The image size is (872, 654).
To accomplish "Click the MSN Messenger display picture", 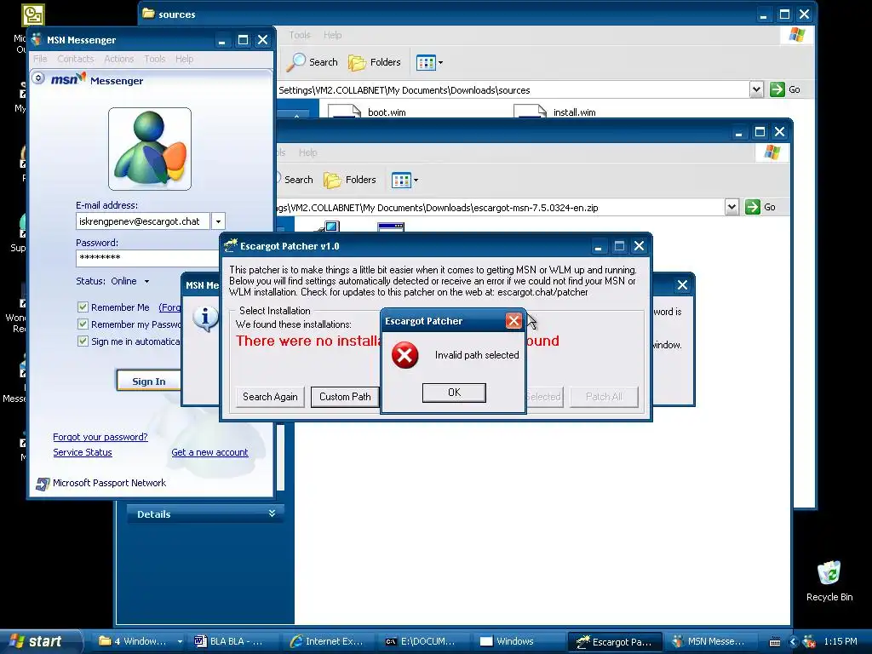I will click(150, 149).
